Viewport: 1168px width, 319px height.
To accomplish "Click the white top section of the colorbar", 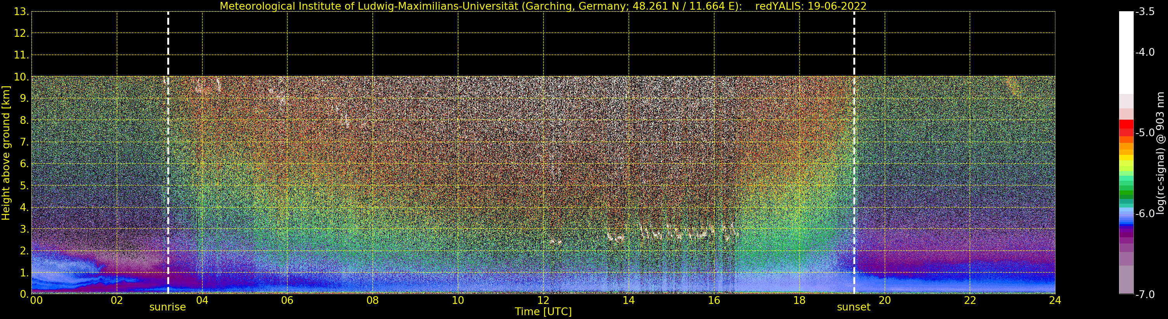I will click(1126, 53).
